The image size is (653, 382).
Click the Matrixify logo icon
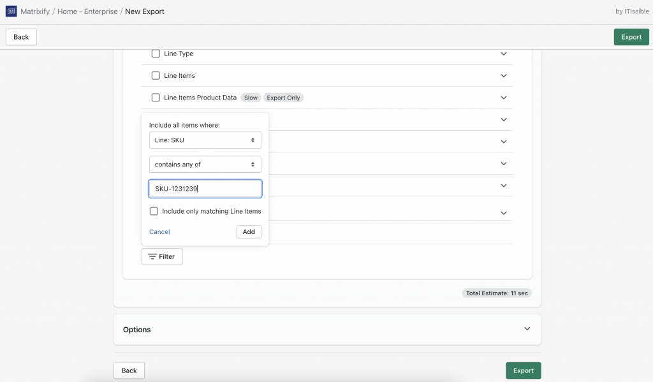[x=11, y=11]
